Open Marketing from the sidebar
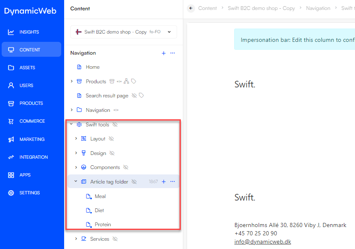 point(32,139)
